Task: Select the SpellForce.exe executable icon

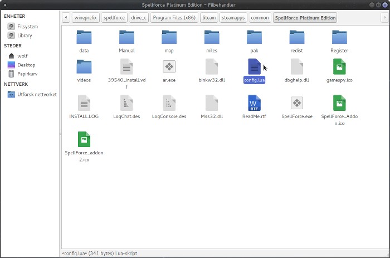Action: (297, 103)
